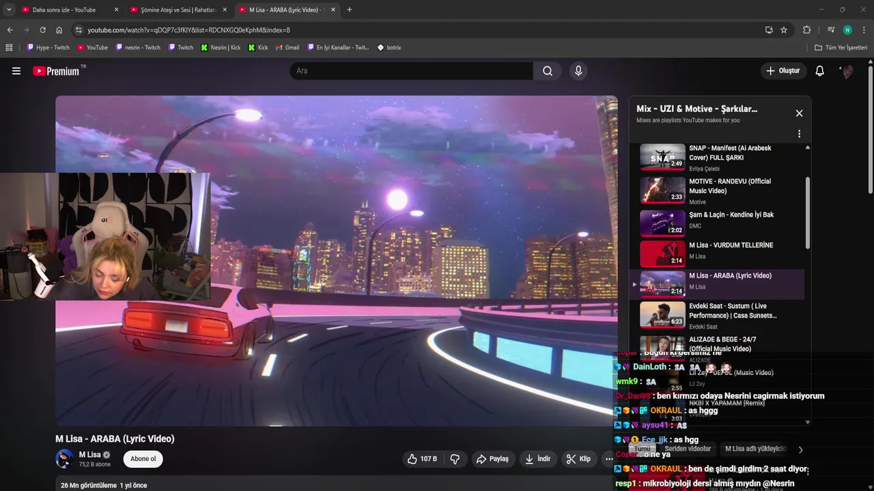The height and width of the screenshot is (491, 874).
Task: Open the nesrin - Twitch bookmark
Action: click(138, 48)
